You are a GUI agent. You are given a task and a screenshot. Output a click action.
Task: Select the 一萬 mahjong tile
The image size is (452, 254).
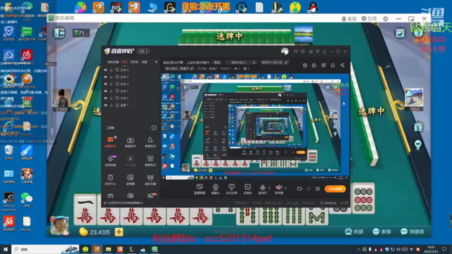[x=85, y=209]
